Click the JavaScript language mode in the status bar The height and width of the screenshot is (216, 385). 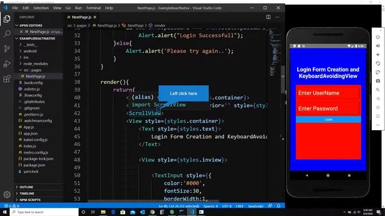coord(256,206)
